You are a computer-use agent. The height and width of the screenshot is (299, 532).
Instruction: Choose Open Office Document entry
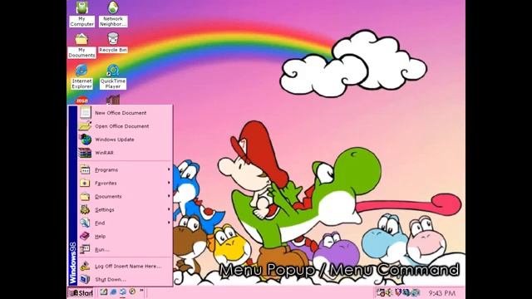tap(126, 126)
